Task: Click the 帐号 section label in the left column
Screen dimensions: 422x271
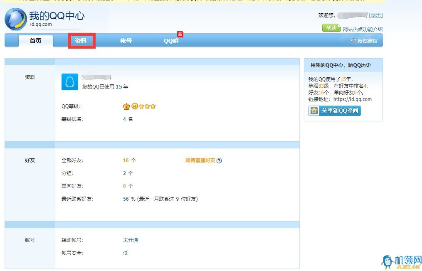Action: 30,240
